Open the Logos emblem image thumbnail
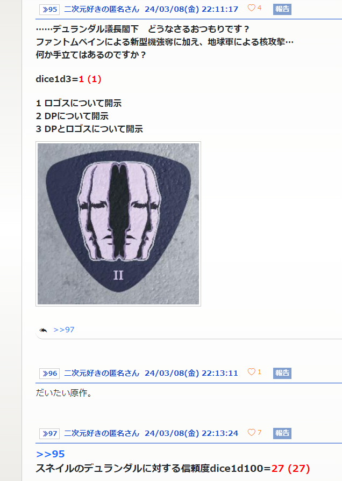This screenshot has height=481, width=342. click(x=118, y=224)
